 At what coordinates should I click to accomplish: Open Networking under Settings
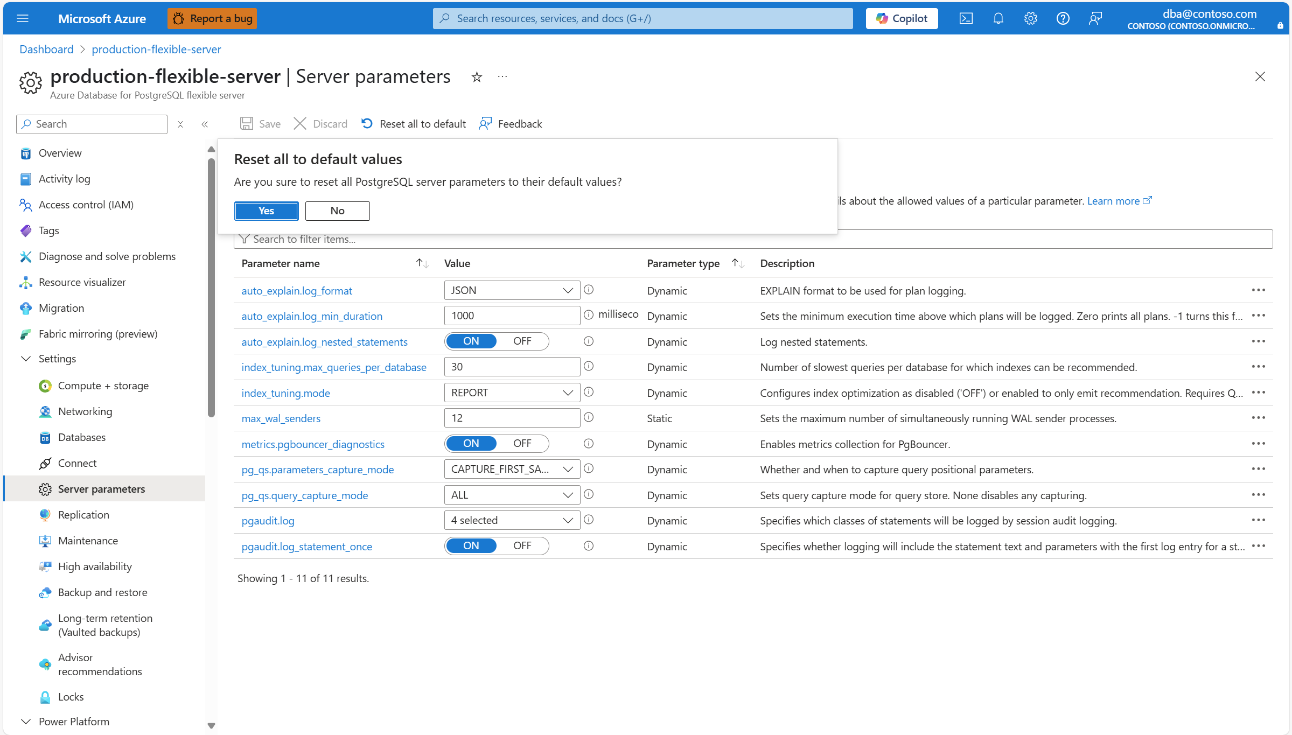85,411
